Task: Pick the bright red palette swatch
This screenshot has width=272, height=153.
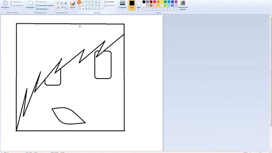Action: point(155,2)
